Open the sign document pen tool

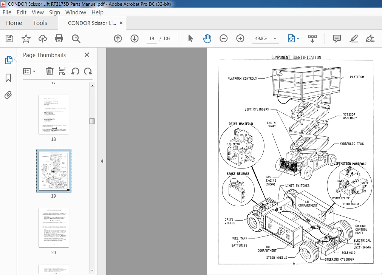pyautogui.click(x=370, y=39)
